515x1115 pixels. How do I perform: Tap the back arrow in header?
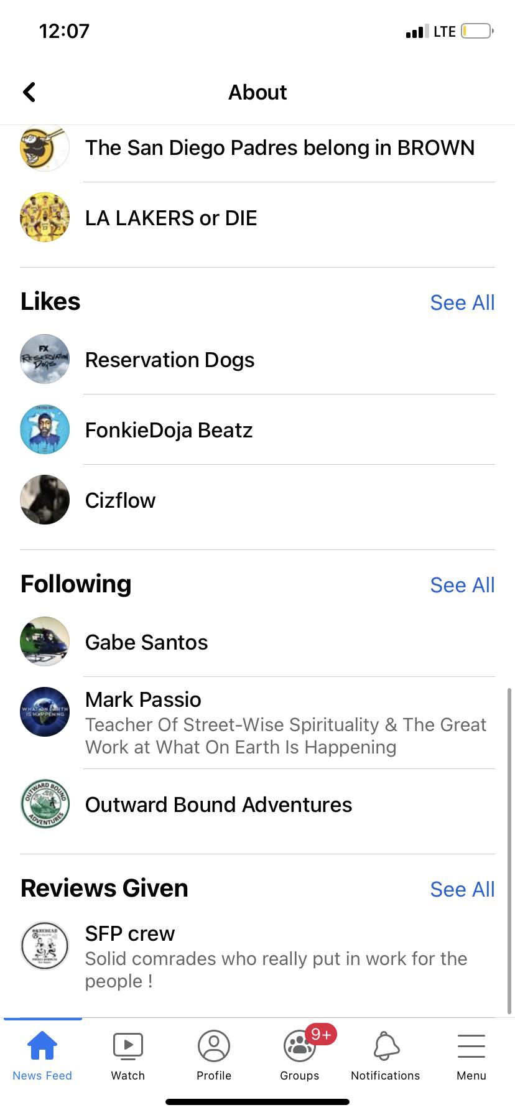(29, 92)
